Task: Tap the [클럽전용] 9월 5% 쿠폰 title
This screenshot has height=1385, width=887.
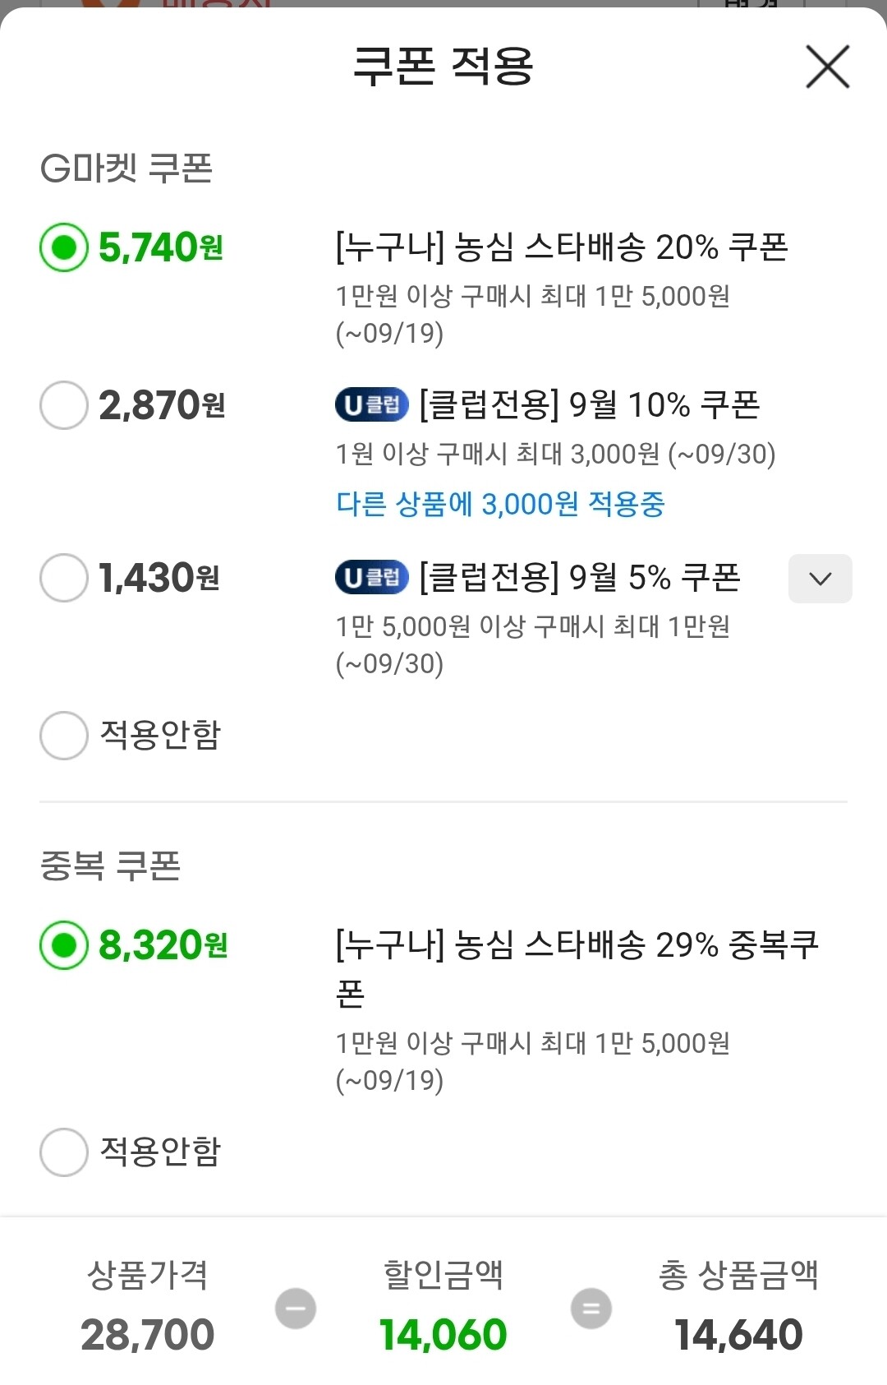Action: tap(580, 578)
